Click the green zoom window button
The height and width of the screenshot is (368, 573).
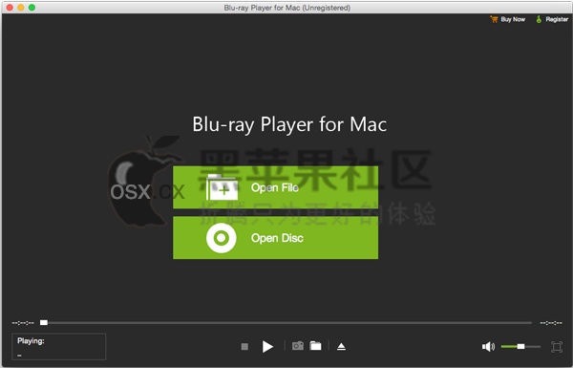pyautogui.click(x=32, y=8)
